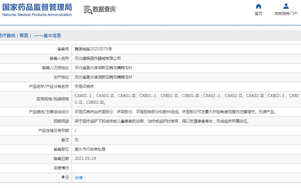The height and width of the screenshot is (188, 301).
Task: Click the 医疗器械（备案）——基本信息 heading
Action: pos(30,35)
